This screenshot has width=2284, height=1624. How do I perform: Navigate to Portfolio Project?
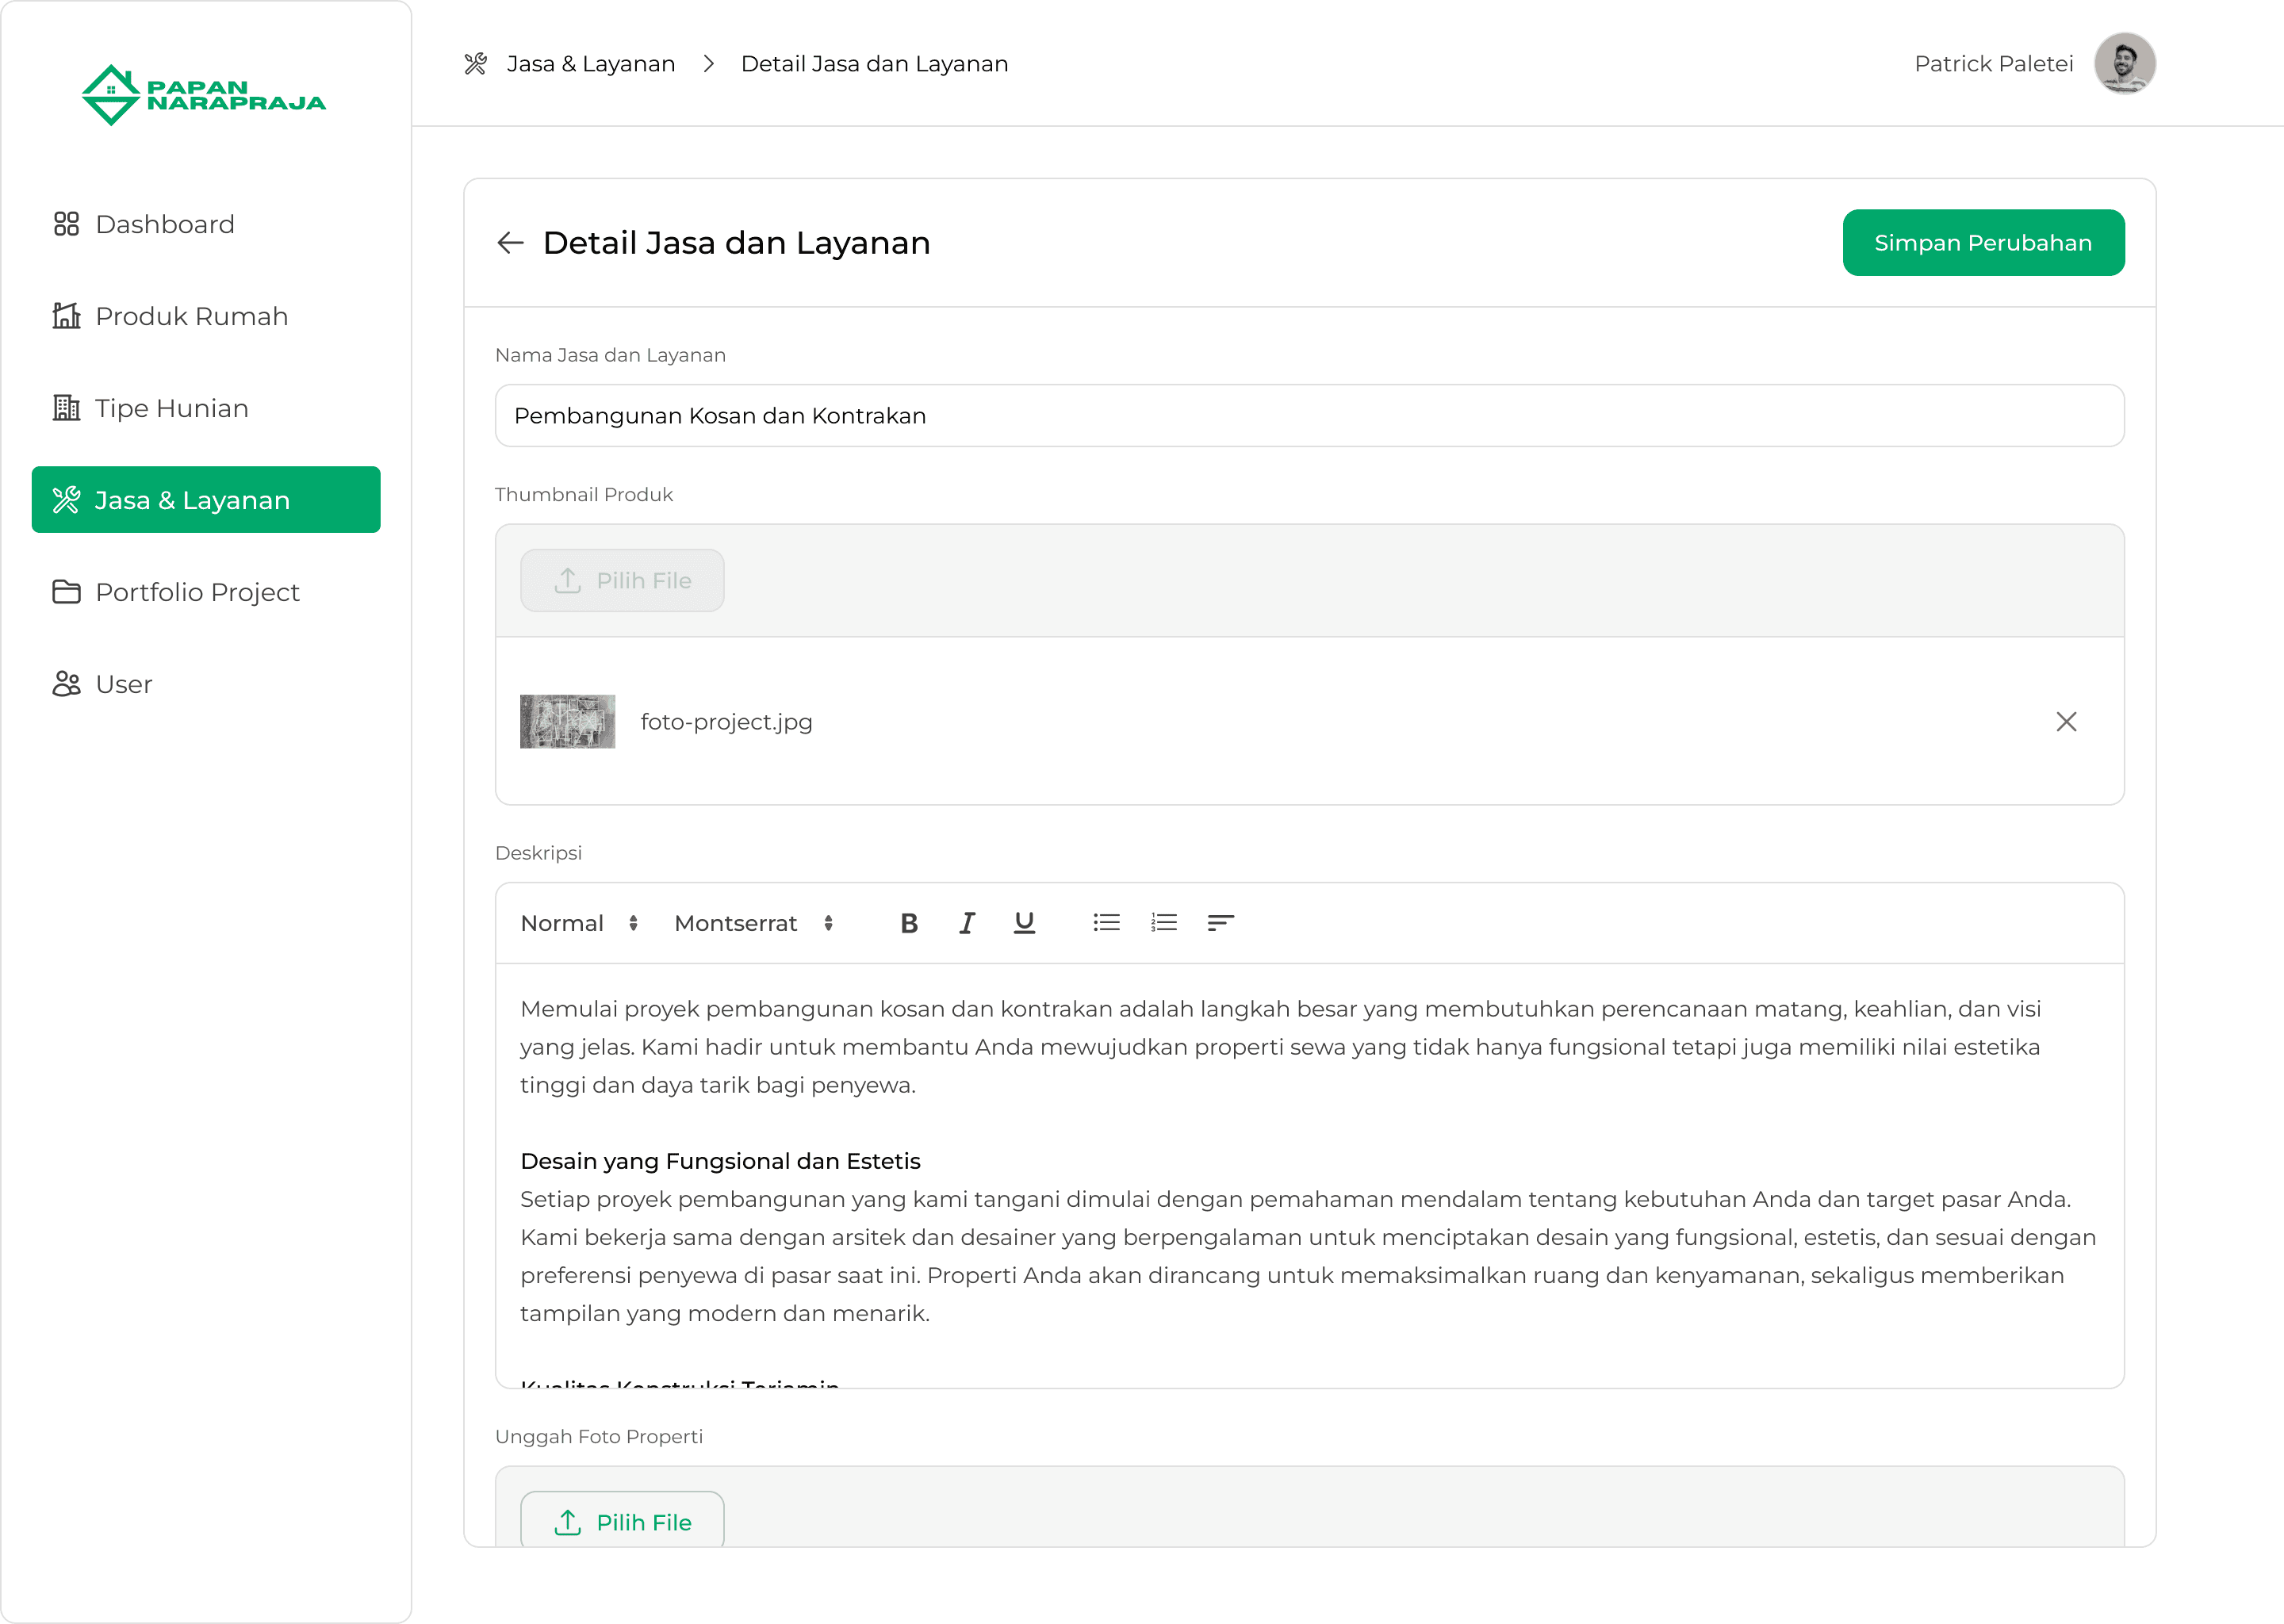[x=197, y=592]
